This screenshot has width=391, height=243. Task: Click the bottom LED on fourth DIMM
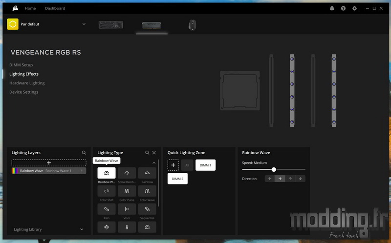point(334,122)
